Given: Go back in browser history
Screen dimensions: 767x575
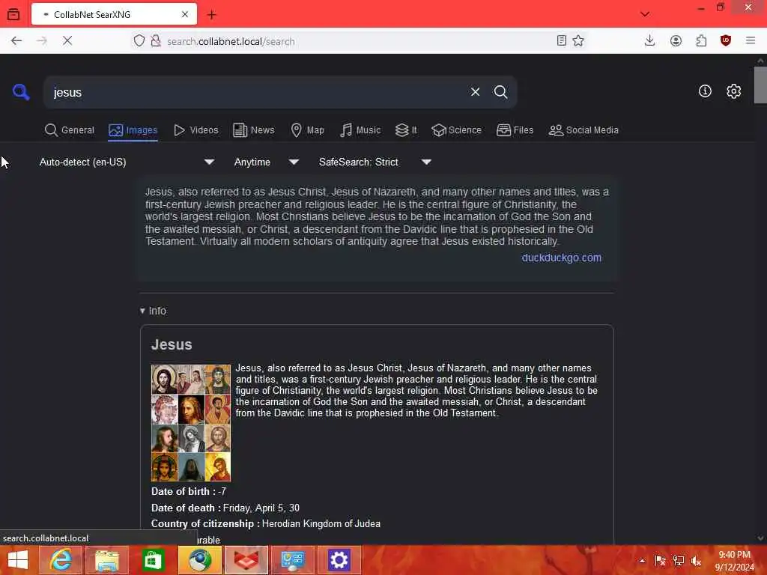Looking at the screenshot, I should (16, 41).
